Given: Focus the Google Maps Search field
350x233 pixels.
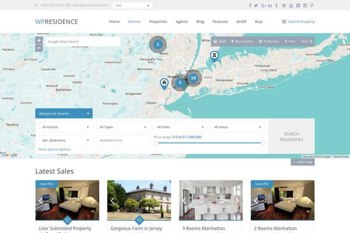Looking at the screenshot, I should pos(83,41).
